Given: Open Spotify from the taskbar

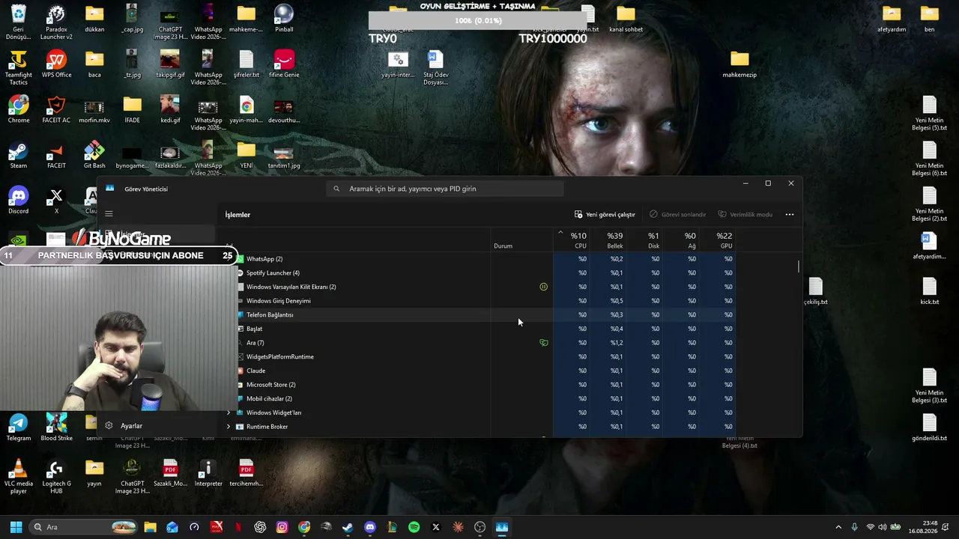Looking at the screenshot, I should [x=414, y=527].
